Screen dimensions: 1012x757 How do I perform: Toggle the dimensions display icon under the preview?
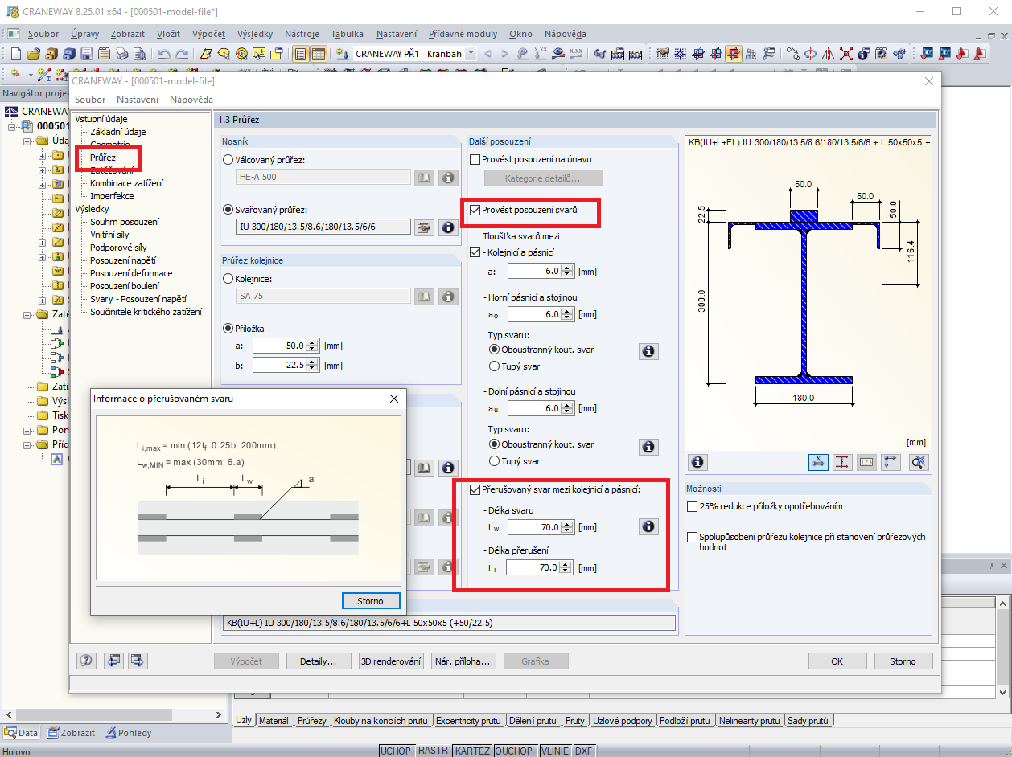click(x=817, y=461)
